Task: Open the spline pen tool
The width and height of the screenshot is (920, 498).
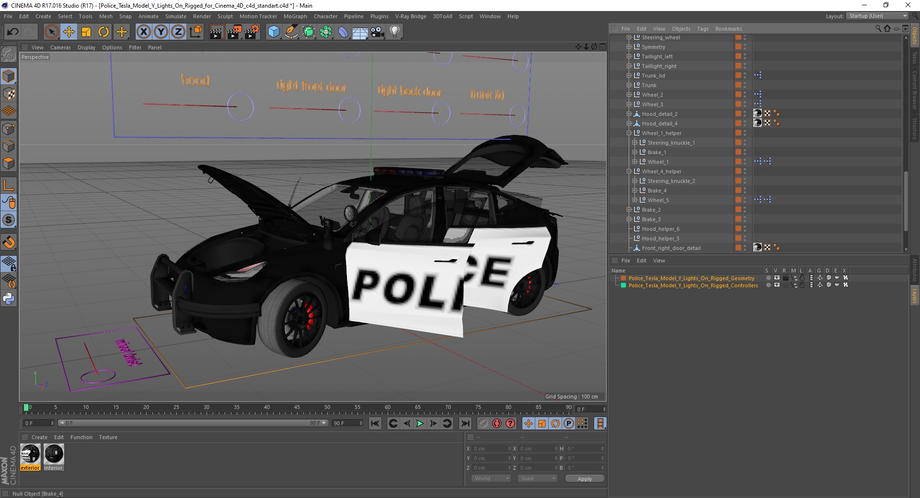Action: click(291, 32)
